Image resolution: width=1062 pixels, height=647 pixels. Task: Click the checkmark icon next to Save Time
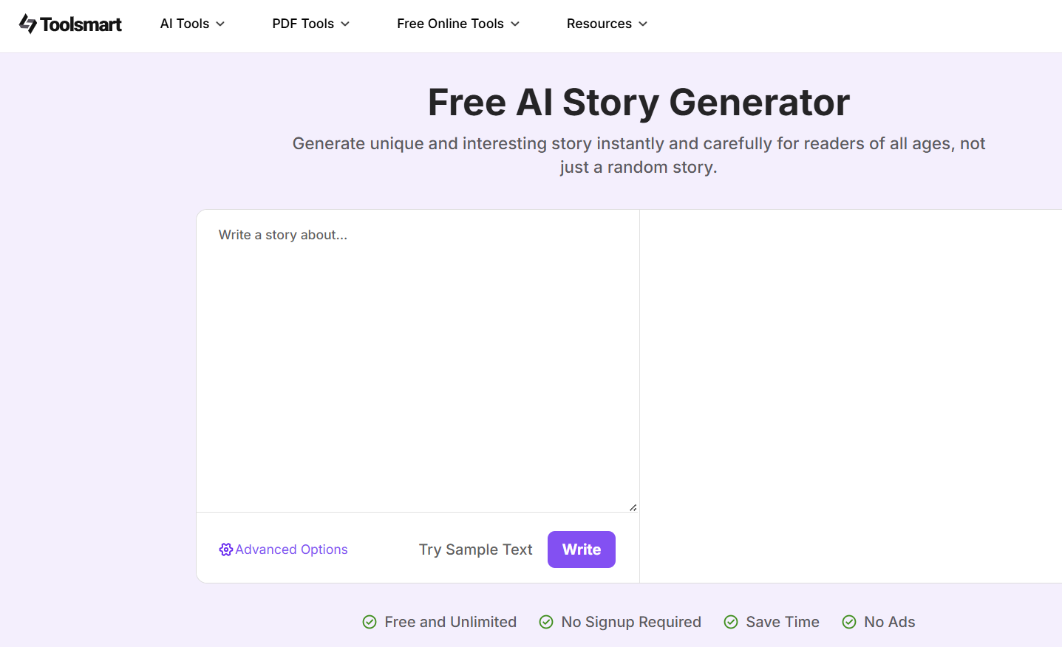(x=731, y=622)
